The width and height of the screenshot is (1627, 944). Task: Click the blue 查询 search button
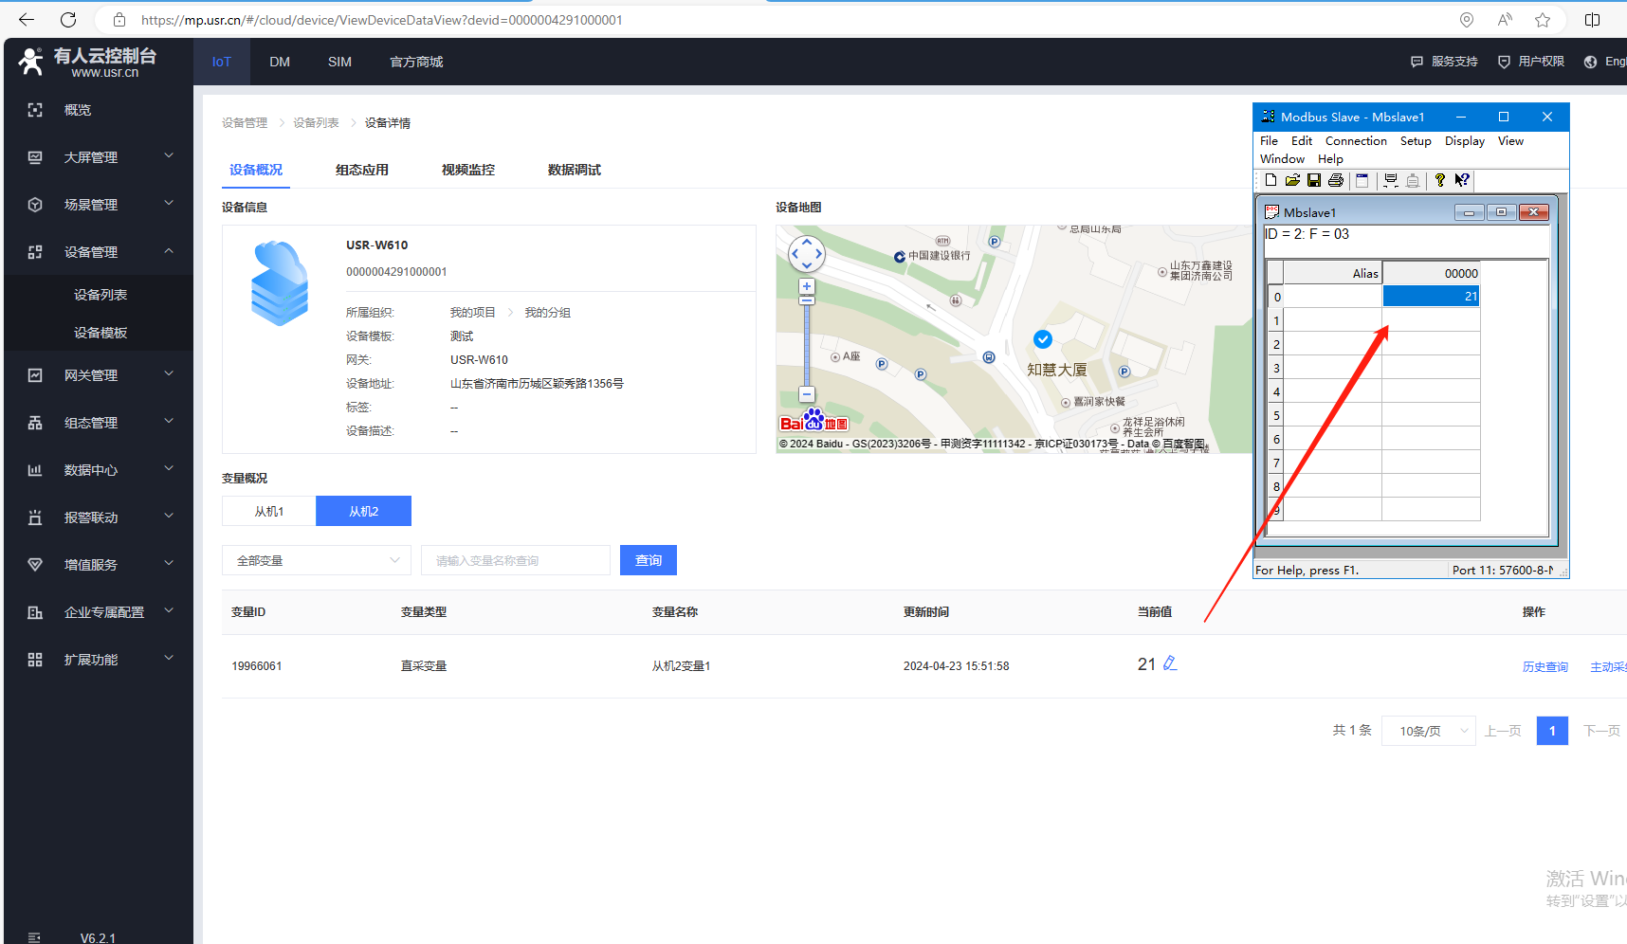click(x=649, y=560)
